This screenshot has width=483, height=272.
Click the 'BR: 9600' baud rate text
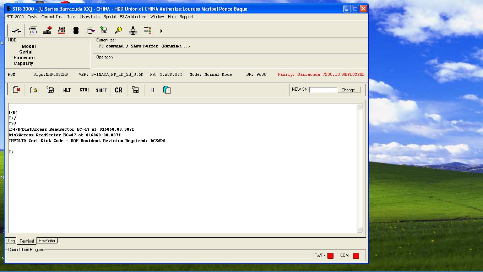point(256,74)
